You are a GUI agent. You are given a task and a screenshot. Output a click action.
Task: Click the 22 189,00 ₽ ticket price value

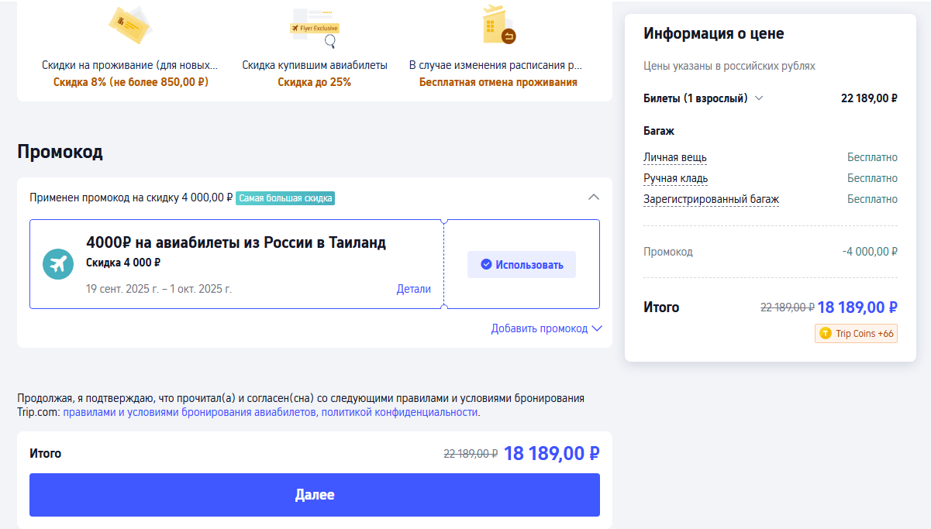click(869, 98)
